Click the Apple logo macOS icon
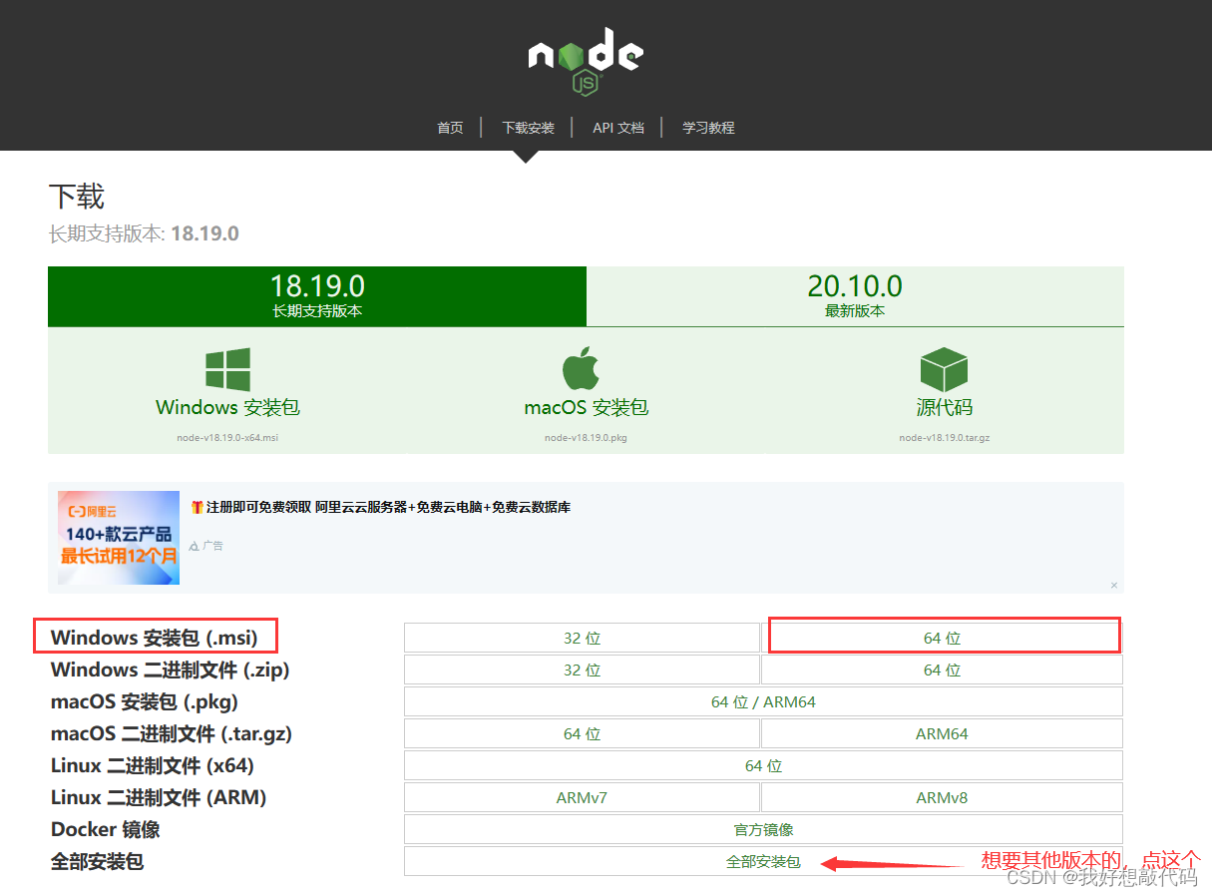 pyautogui.click(x=581, y=369)
